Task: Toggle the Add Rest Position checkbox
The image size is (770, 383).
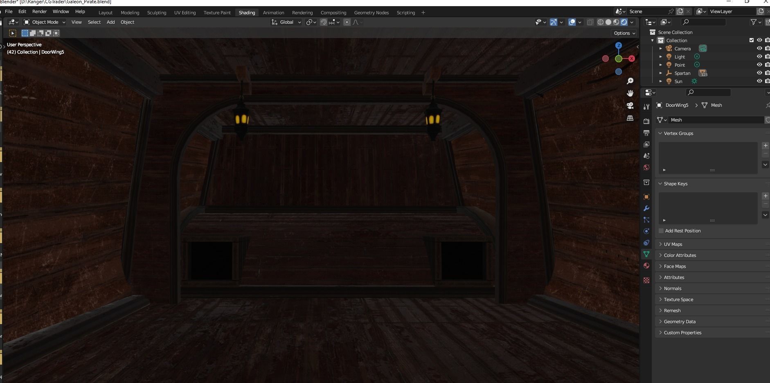Action: 661,231
